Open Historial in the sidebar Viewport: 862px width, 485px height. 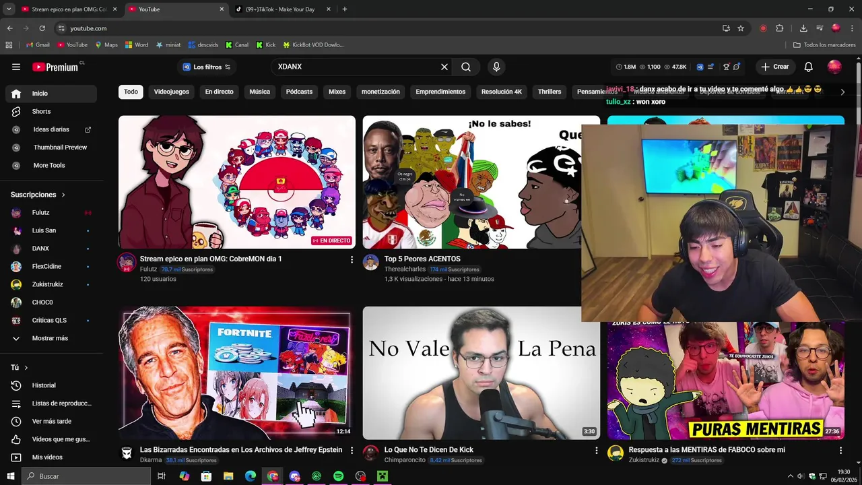51,385
